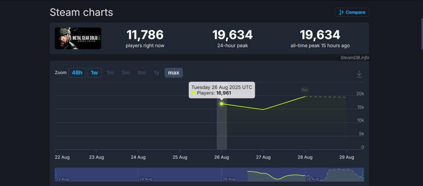This screenshot has height=186, width=423.
Task: Click the peak point at 28 Aug
Action: click(305, 96)
